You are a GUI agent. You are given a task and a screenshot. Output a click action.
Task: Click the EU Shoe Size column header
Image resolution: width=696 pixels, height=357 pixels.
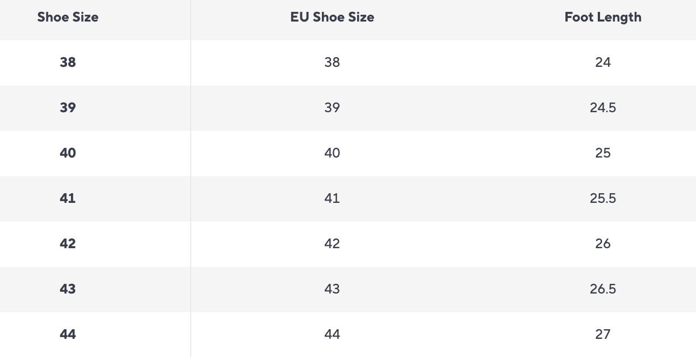(x=332, y=18)
